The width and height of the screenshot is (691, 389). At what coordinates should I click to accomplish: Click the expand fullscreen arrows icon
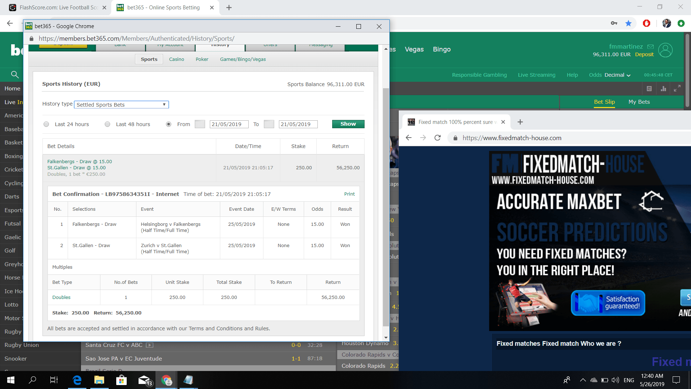(677, 88)
